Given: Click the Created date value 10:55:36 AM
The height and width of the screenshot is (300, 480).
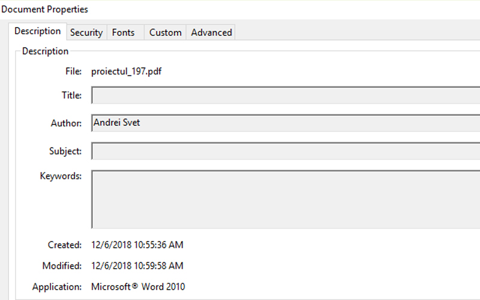Looking at the screenshot, I should point(137,245).
